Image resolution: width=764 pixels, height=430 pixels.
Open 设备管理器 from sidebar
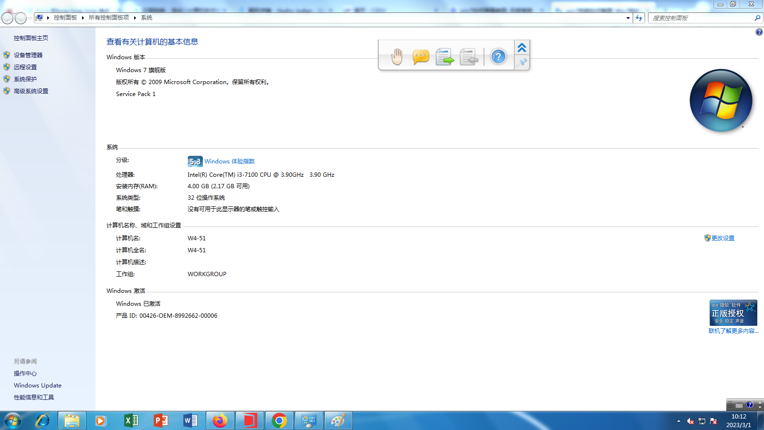point(28,55)
